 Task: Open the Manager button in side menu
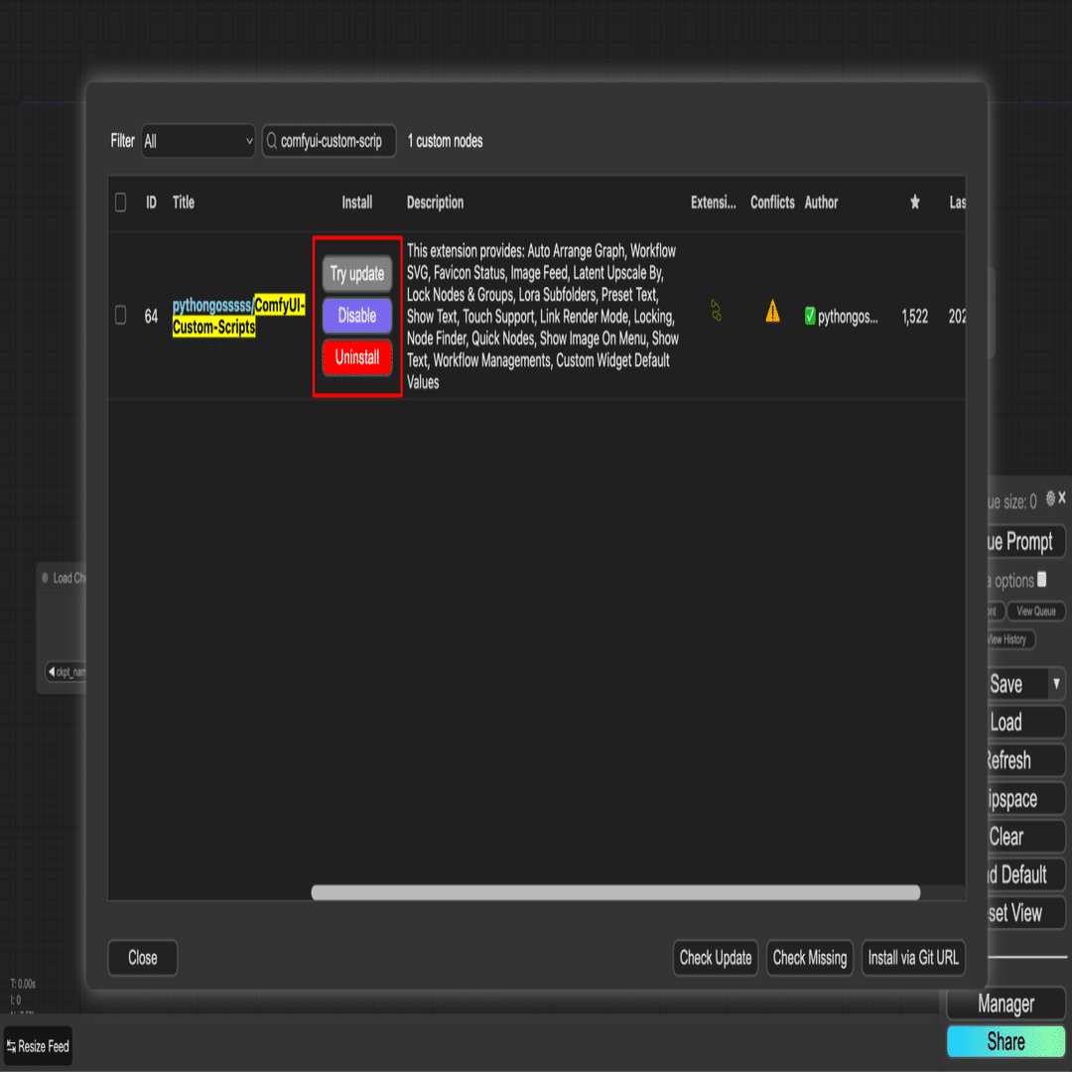(1005, 1004)
